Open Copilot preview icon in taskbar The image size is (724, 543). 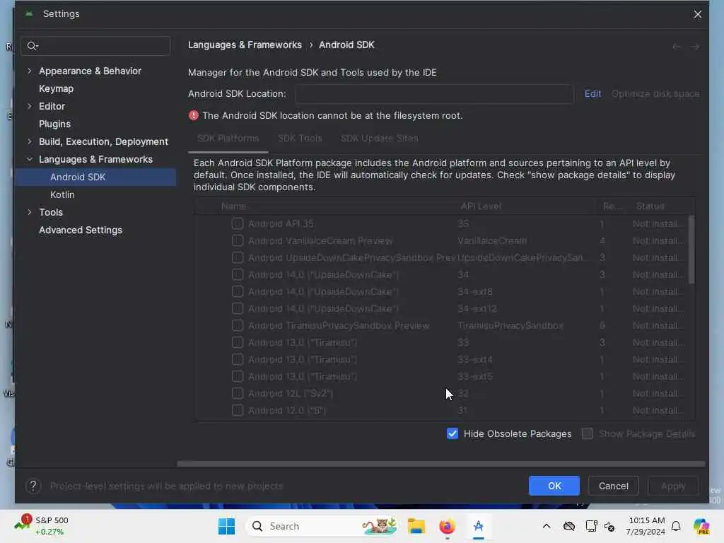coord(701,526)
